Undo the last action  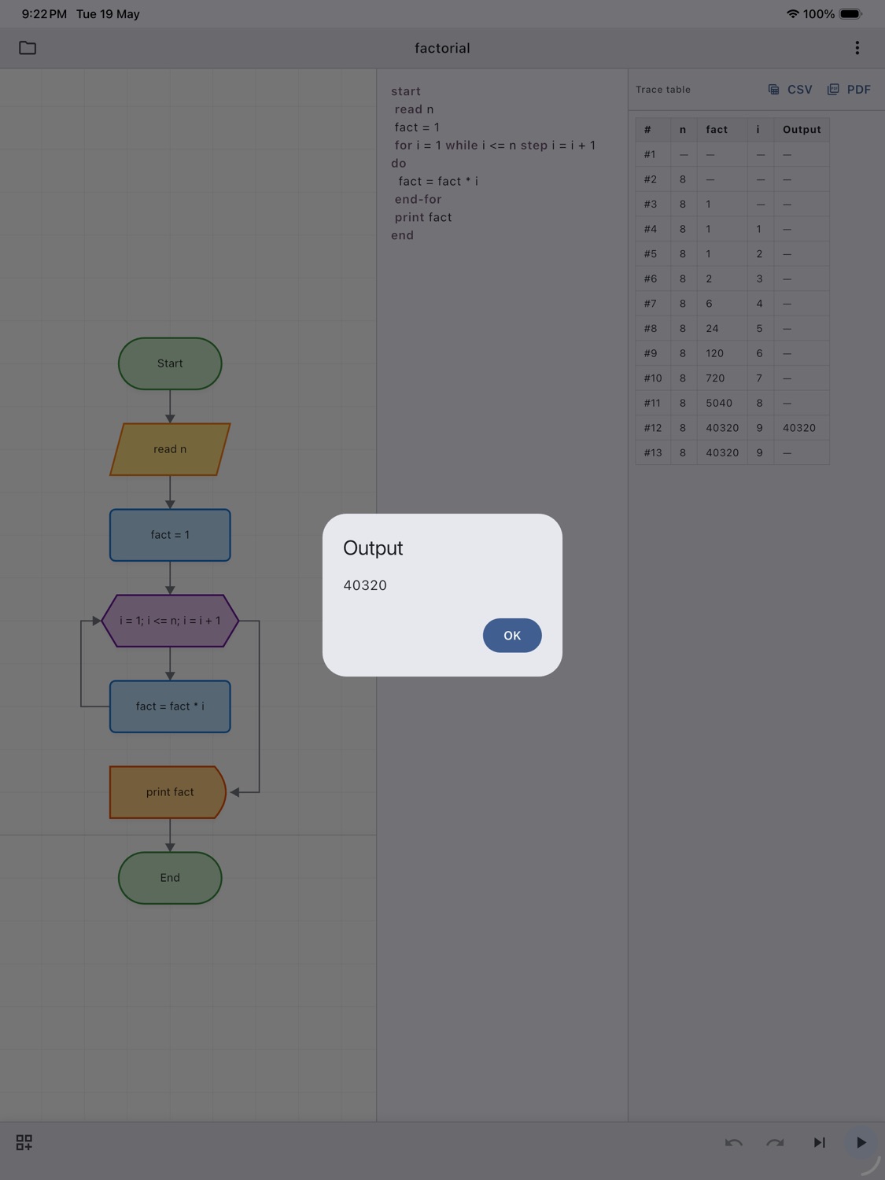733,1142
